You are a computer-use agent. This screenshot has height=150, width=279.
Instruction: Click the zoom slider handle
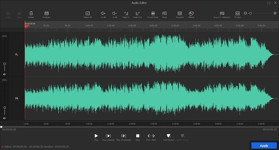tap(250, 13)
